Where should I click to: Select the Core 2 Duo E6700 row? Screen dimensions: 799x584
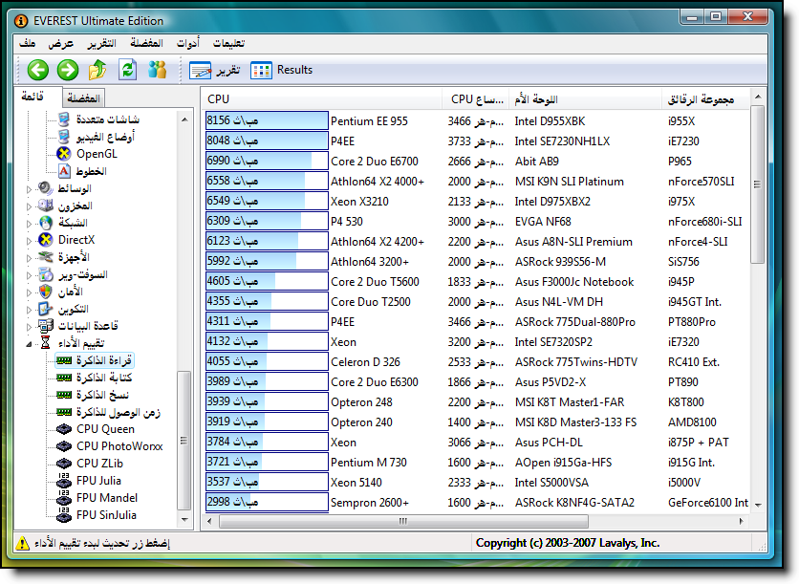pos(477,161)
